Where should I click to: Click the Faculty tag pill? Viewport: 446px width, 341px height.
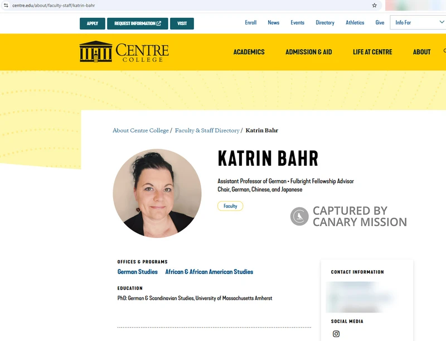pyautogui.click(x=230, y=206)
